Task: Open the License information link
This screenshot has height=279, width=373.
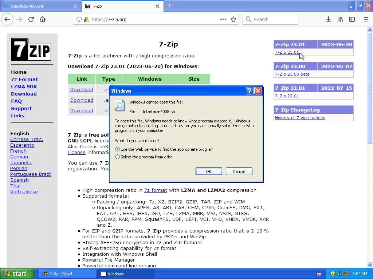Action: pos(76,152)
